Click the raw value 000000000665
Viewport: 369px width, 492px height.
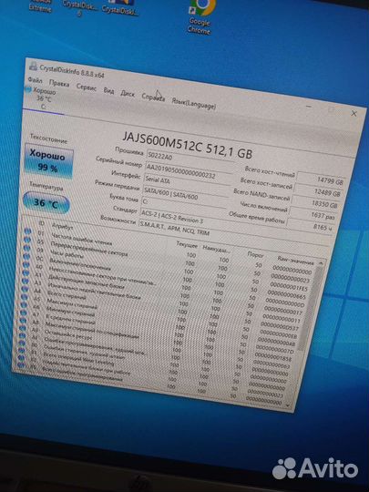pyautogui.click(x=286, y=294)
